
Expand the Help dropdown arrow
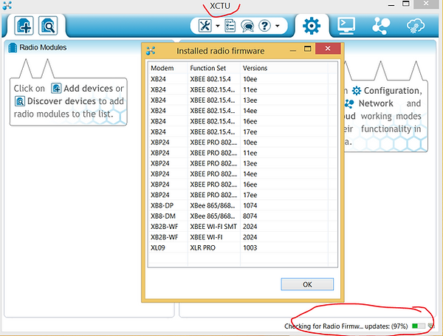(x=278, y=26)
